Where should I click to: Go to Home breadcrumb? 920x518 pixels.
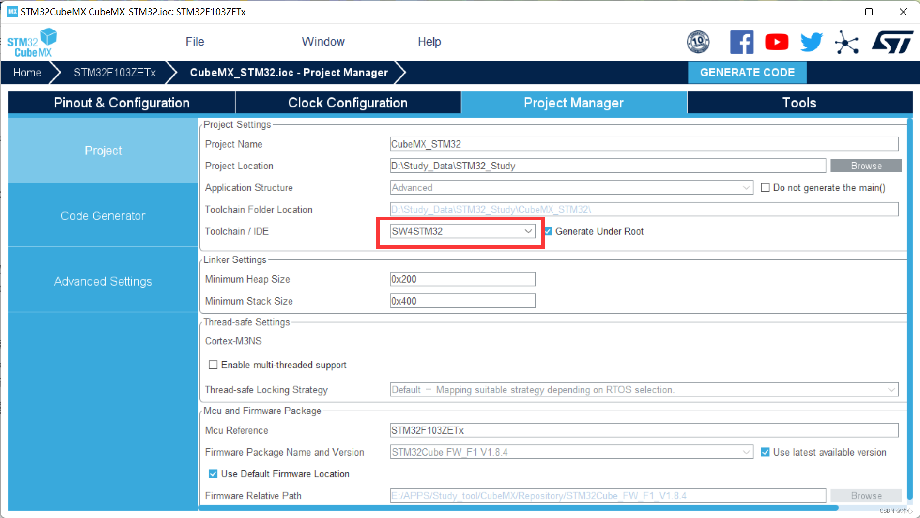click(27, 73)
